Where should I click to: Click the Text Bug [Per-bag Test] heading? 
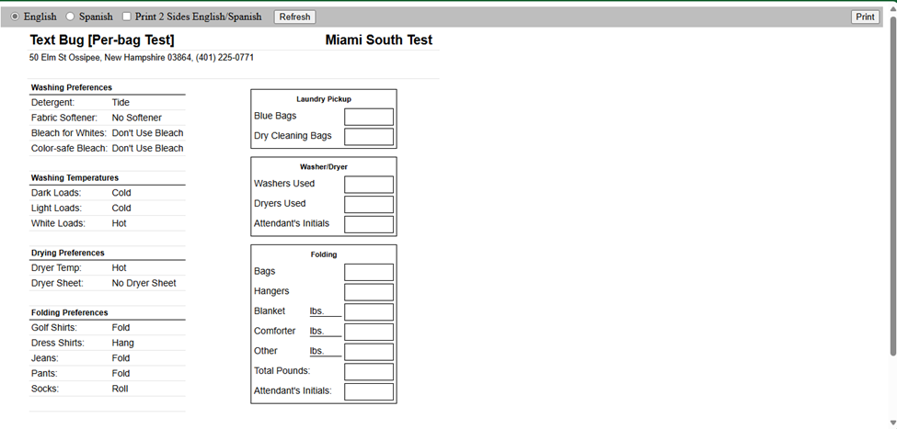coord(102,40)
